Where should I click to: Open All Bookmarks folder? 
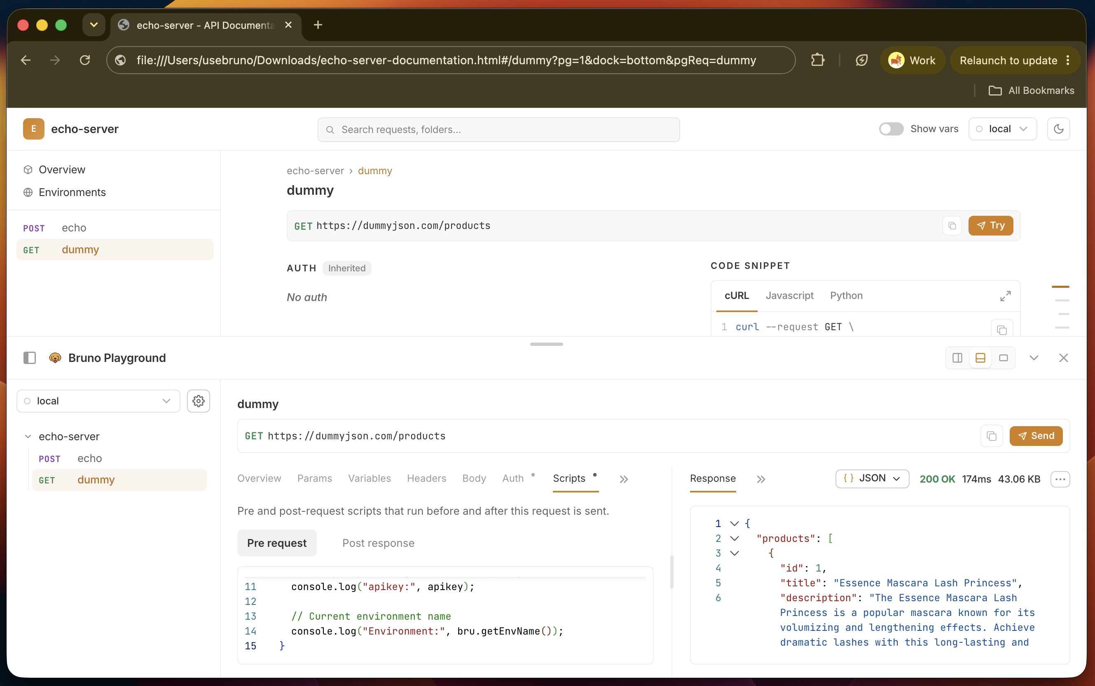pyautogui.click(x=1031, y=90)
